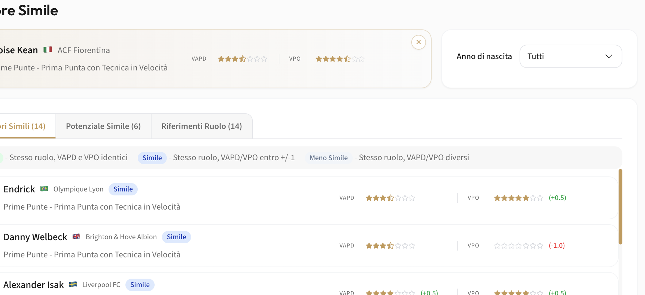
Task: Click the Simile badge on Alexander Isak row
Action: pos(140,285)
